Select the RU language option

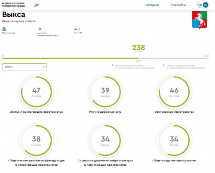click(206, 5)
